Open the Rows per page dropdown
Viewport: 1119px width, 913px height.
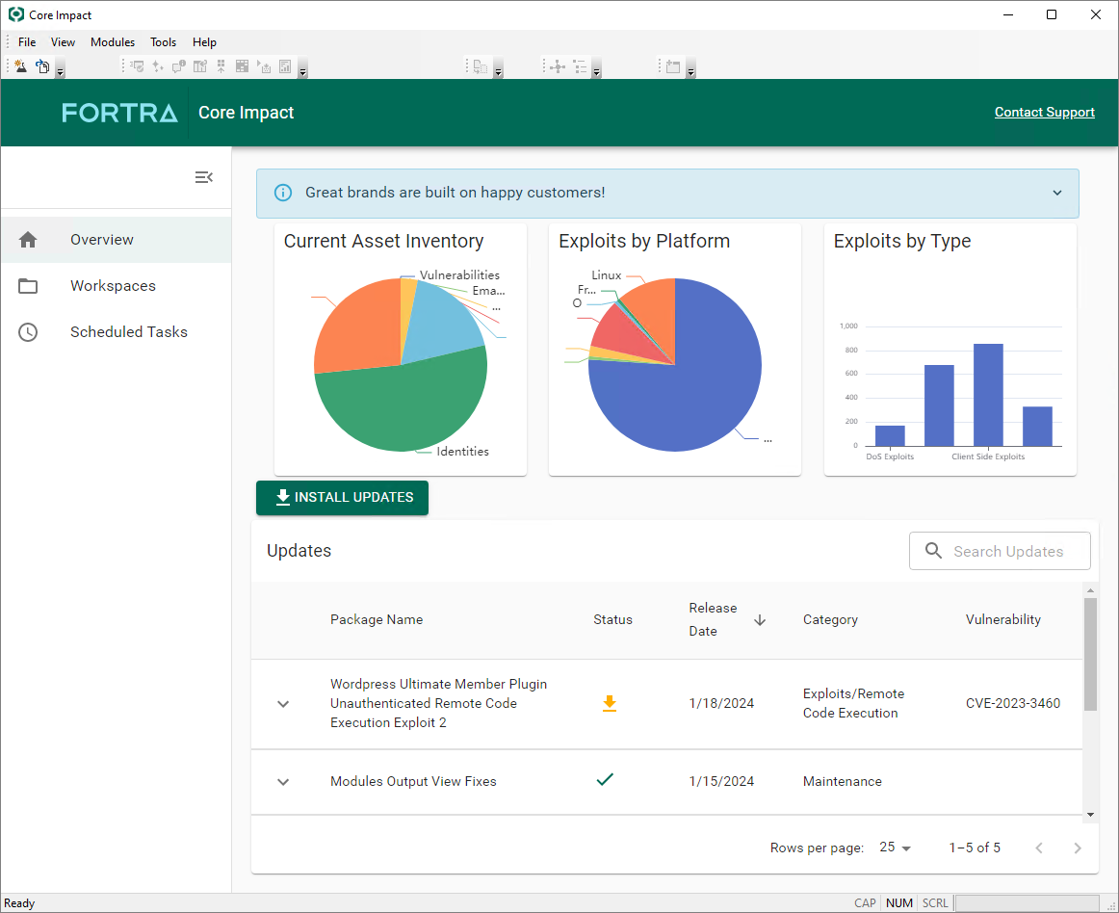[x=896, y=848]
